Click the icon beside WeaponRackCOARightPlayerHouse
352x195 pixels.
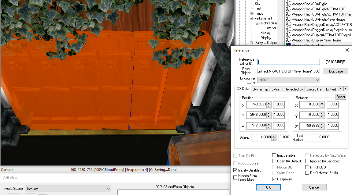click(289, 19)
